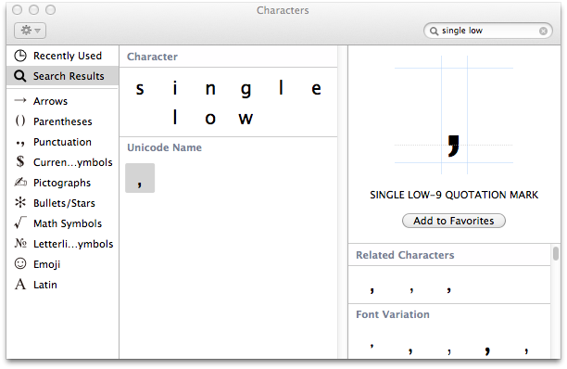
Task: Click Add to Favorites button
Action: pos(454,221)
